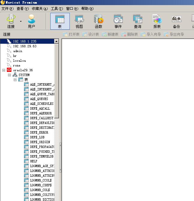Click the table icon beside DEF$_ORIGIN
The image size is (194, 201).
(26, 142)
